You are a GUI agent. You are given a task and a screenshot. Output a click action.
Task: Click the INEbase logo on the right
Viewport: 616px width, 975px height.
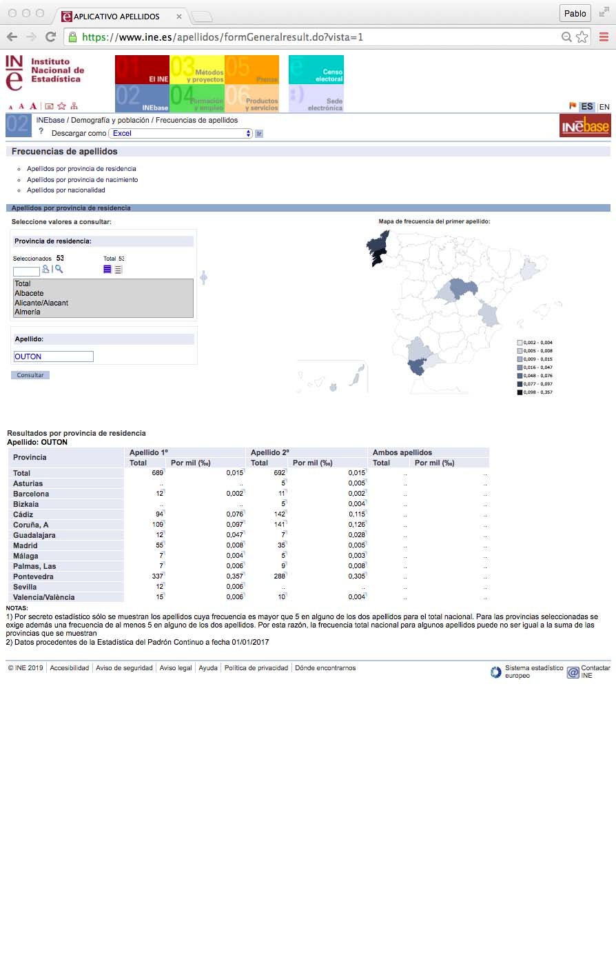point(584,125)
